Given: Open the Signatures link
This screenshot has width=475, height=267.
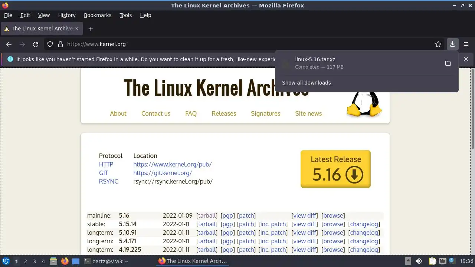Looking at the screenshot, I should [x=265, y=113].
